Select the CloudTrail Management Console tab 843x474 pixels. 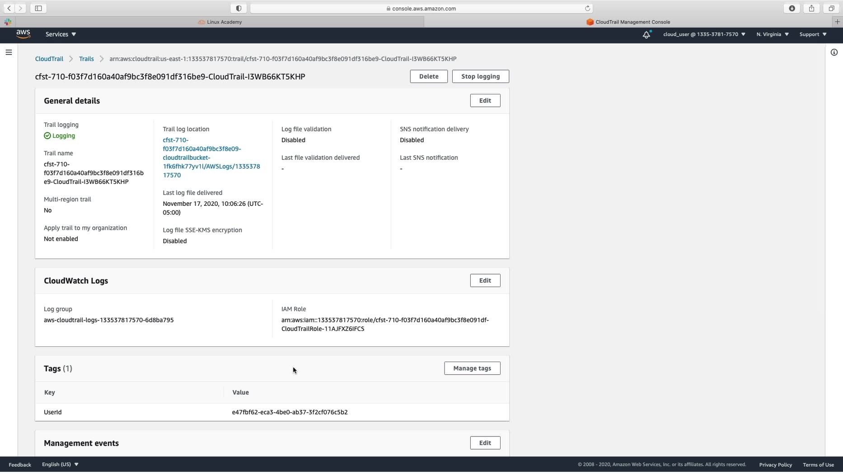click(x=628, y=22)
